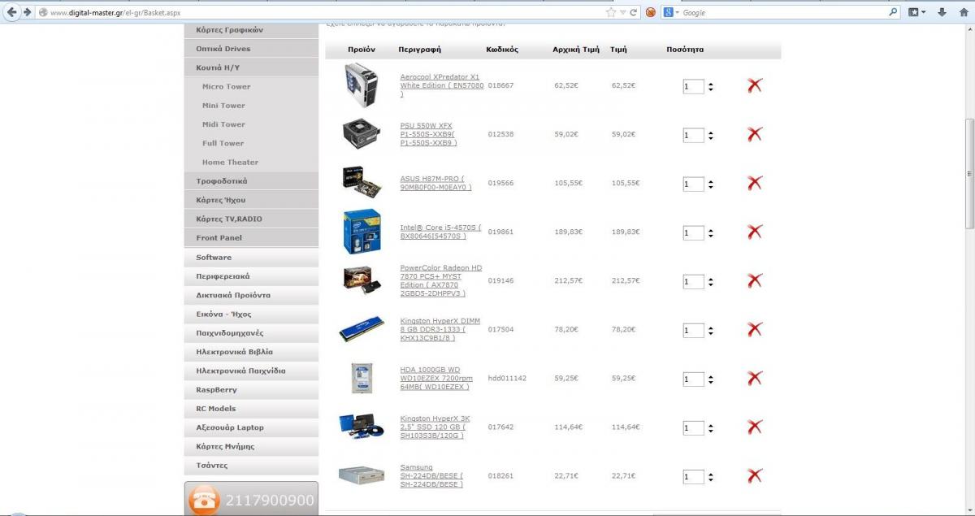This screenshot has width=975, height=516.
Task: Reload the page with the refresh icon
Action: [x=634, y=12]
